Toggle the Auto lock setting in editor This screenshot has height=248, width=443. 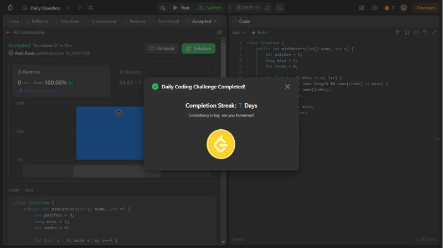pyautogui.click(x=259, y=33)
